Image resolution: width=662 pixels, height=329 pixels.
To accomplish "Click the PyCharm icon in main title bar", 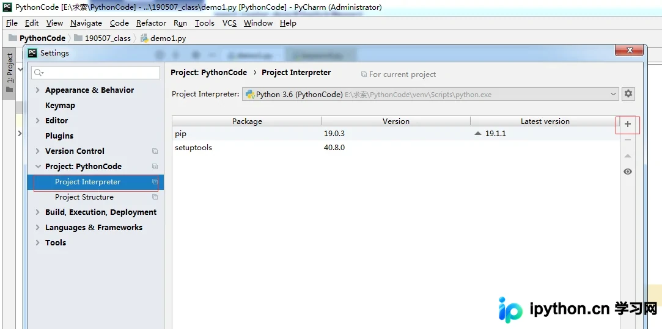I will coord(7,7).
